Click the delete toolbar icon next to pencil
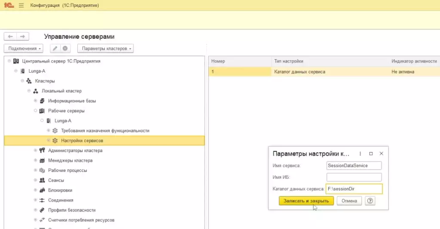Screen dimensions: 440x229 click(65, 49)
